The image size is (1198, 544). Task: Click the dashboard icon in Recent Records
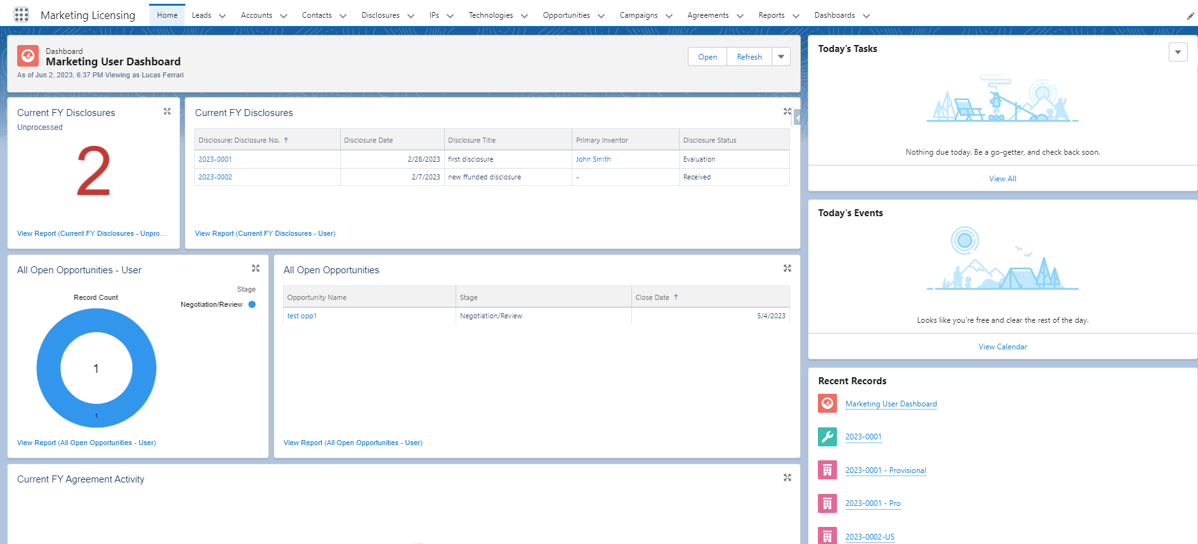[827, 403]
